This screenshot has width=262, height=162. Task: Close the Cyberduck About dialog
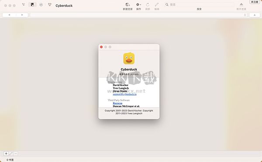click(x=101, y=47)
